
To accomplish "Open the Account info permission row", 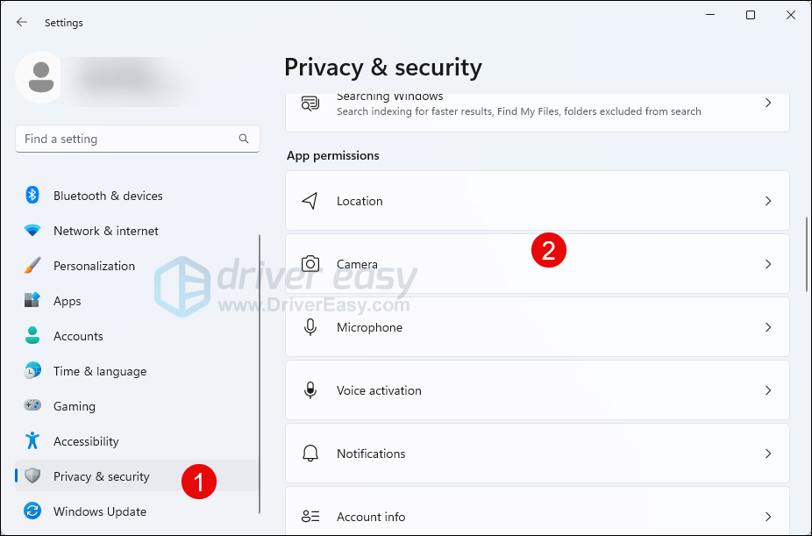I will 537,517.
